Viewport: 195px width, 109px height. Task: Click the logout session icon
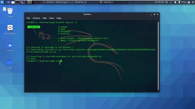(x=193, y=2)
